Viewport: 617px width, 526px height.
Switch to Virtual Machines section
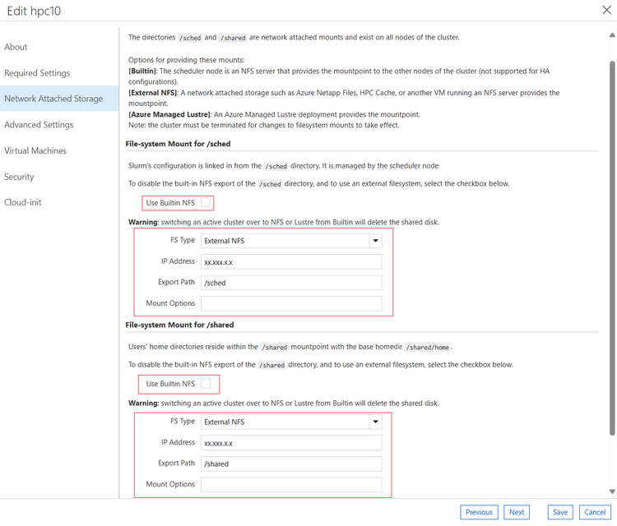(35, 150)
